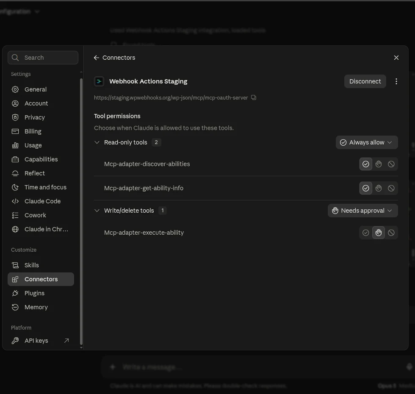Copy the MCP server URL
The image size is (415, 394).
tap(254, 97)
